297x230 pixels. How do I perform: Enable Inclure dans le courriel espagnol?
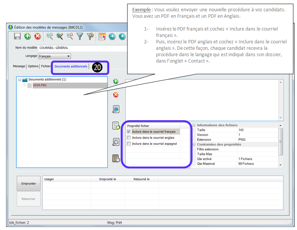[x=129, y=144]
